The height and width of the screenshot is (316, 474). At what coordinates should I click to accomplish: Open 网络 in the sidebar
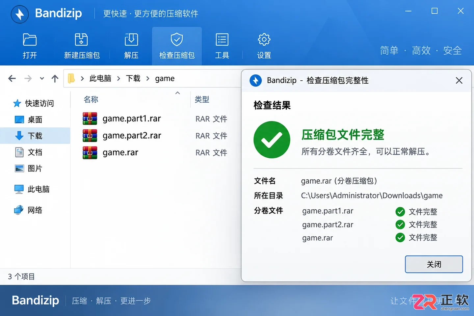click(x=29, y=210)
